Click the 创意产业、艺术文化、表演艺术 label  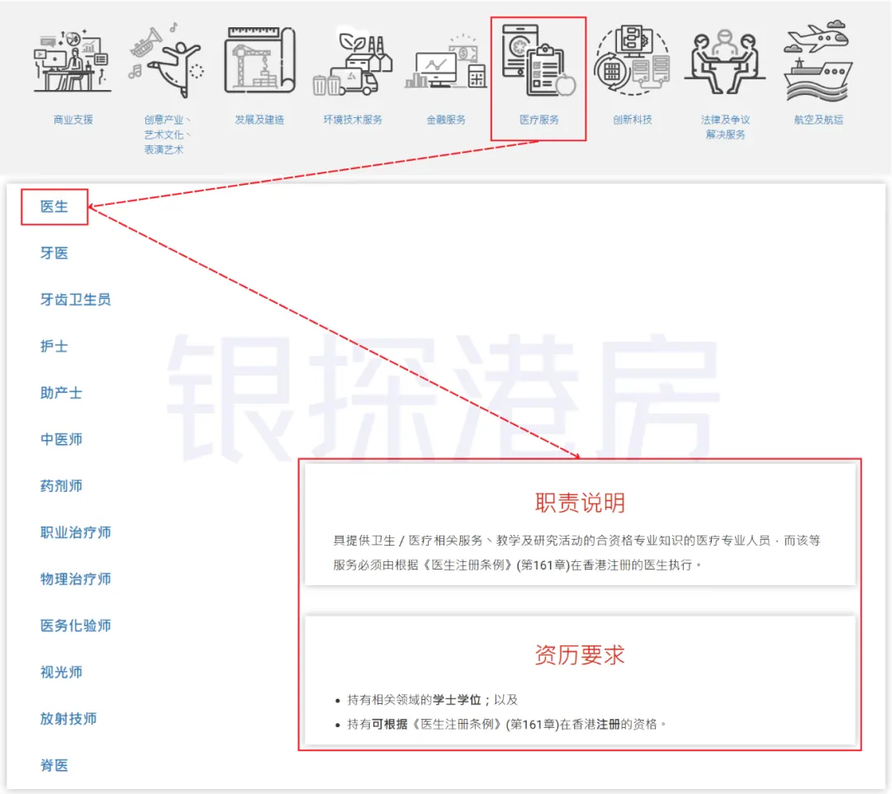pos(166,135)
